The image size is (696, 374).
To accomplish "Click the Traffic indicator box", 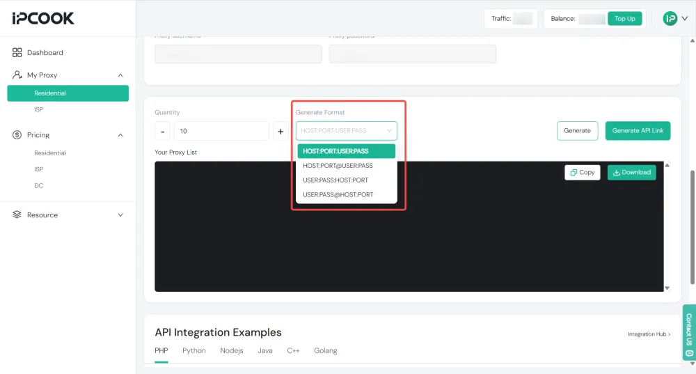I will click(x=511, y=19).
